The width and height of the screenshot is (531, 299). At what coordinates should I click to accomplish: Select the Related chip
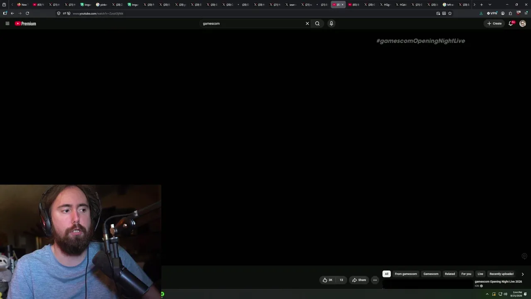[x=450, y=274]
